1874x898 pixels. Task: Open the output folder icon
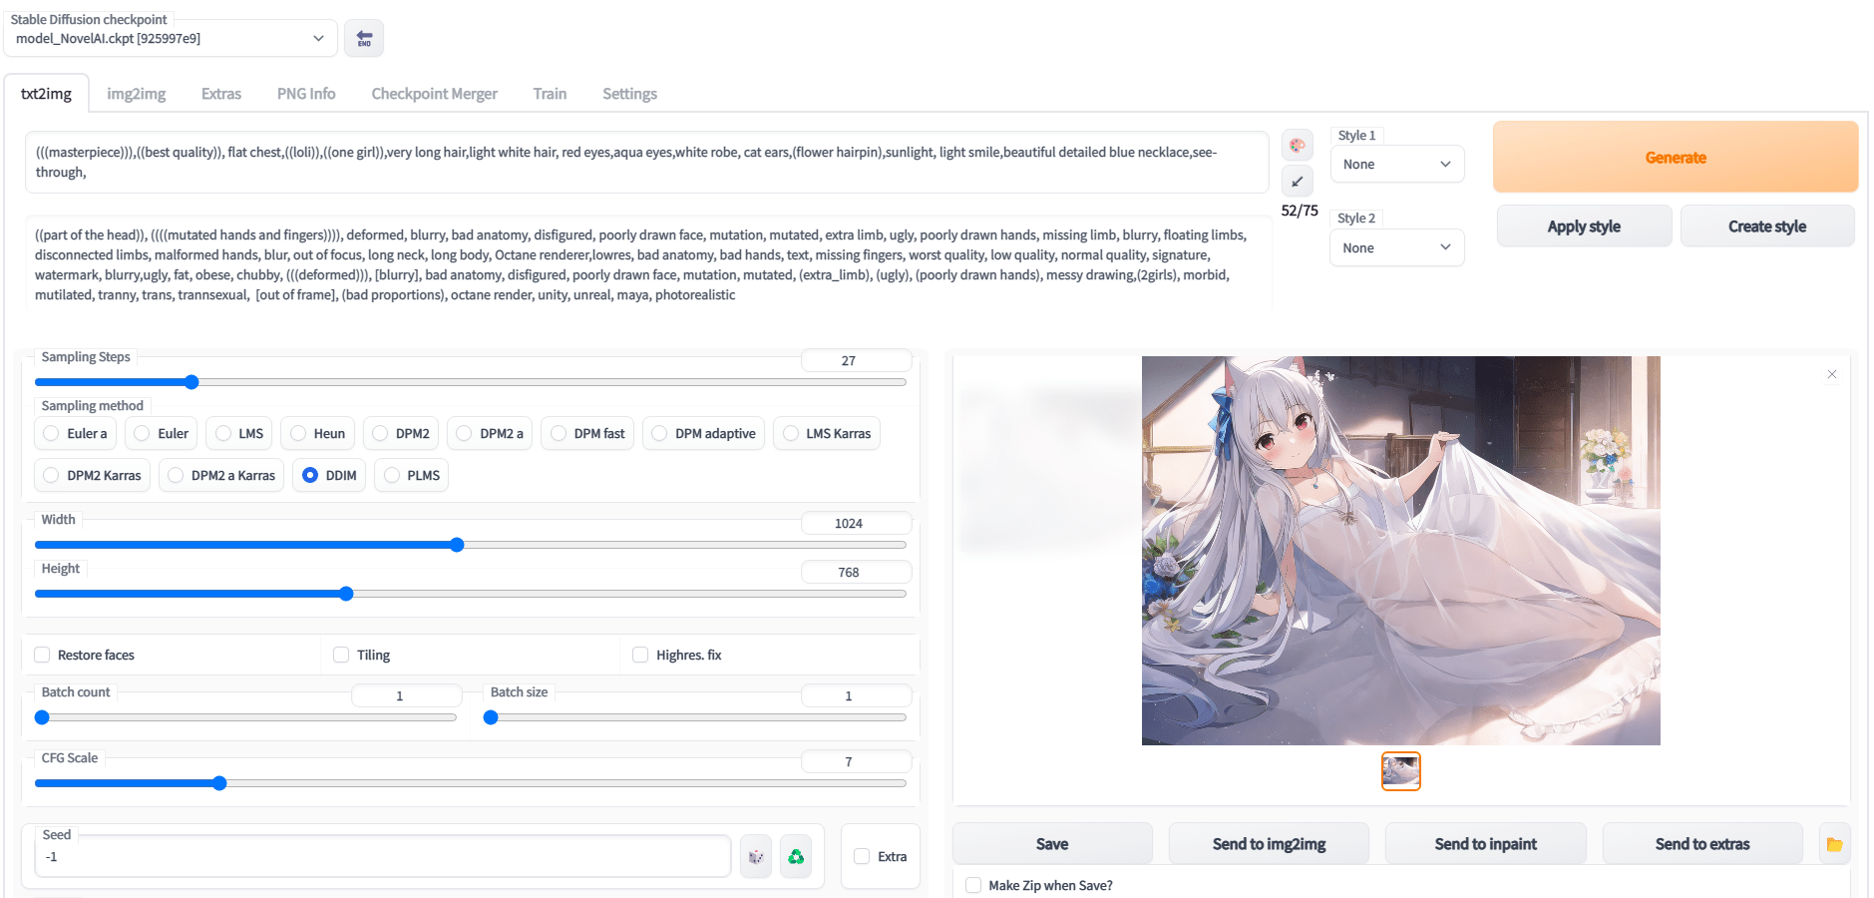click(1834, 844)
